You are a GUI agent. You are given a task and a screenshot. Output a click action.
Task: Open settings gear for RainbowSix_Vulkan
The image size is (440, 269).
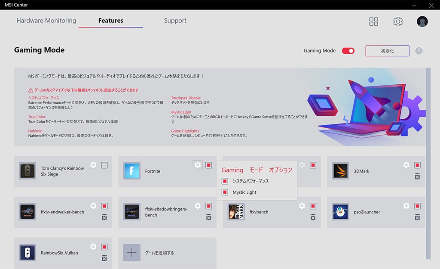pyautogui.click(x=93, y=247)
